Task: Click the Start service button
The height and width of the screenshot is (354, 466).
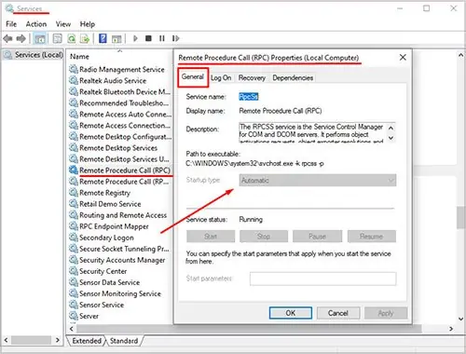Action: click(x=211, y=237)
